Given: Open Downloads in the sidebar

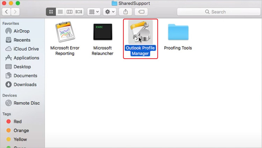Looking at the screenshot, I should [21, 84].
